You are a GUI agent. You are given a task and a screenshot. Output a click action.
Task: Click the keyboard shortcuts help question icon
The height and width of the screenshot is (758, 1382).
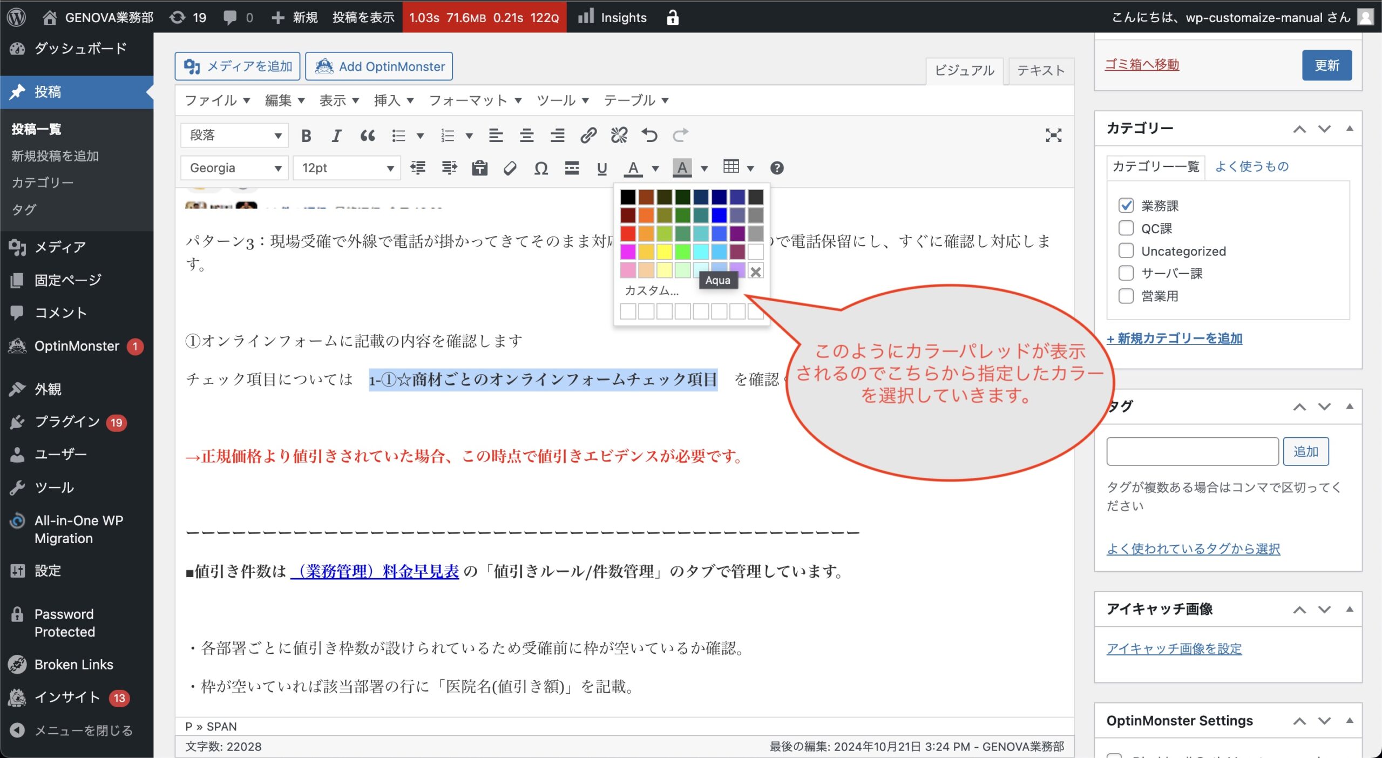tap(776, 168)
